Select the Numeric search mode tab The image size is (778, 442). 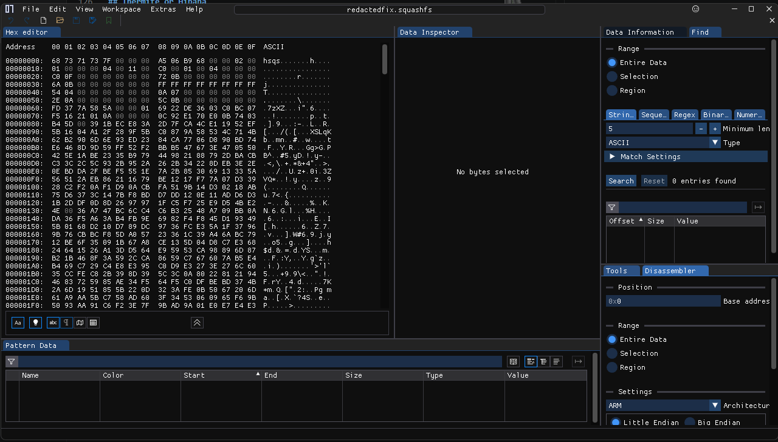tap(749, 115)
